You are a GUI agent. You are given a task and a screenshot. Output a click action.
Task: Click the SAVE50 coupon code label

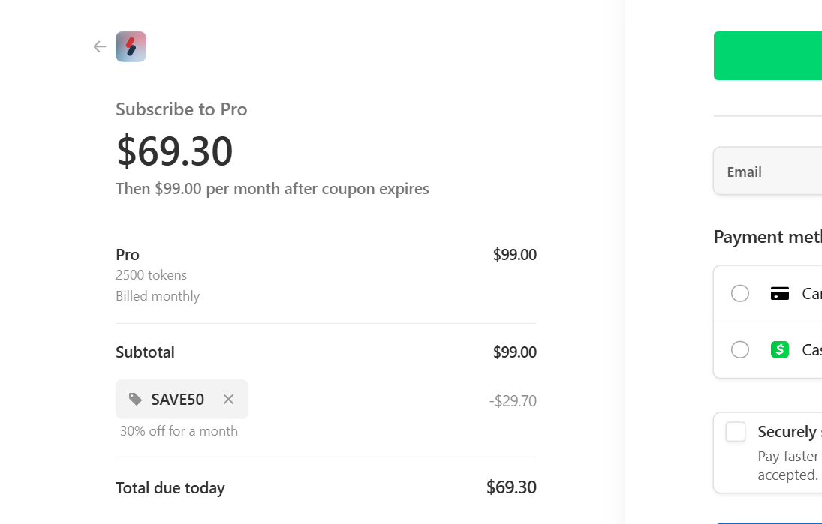(x=177, y=400)
